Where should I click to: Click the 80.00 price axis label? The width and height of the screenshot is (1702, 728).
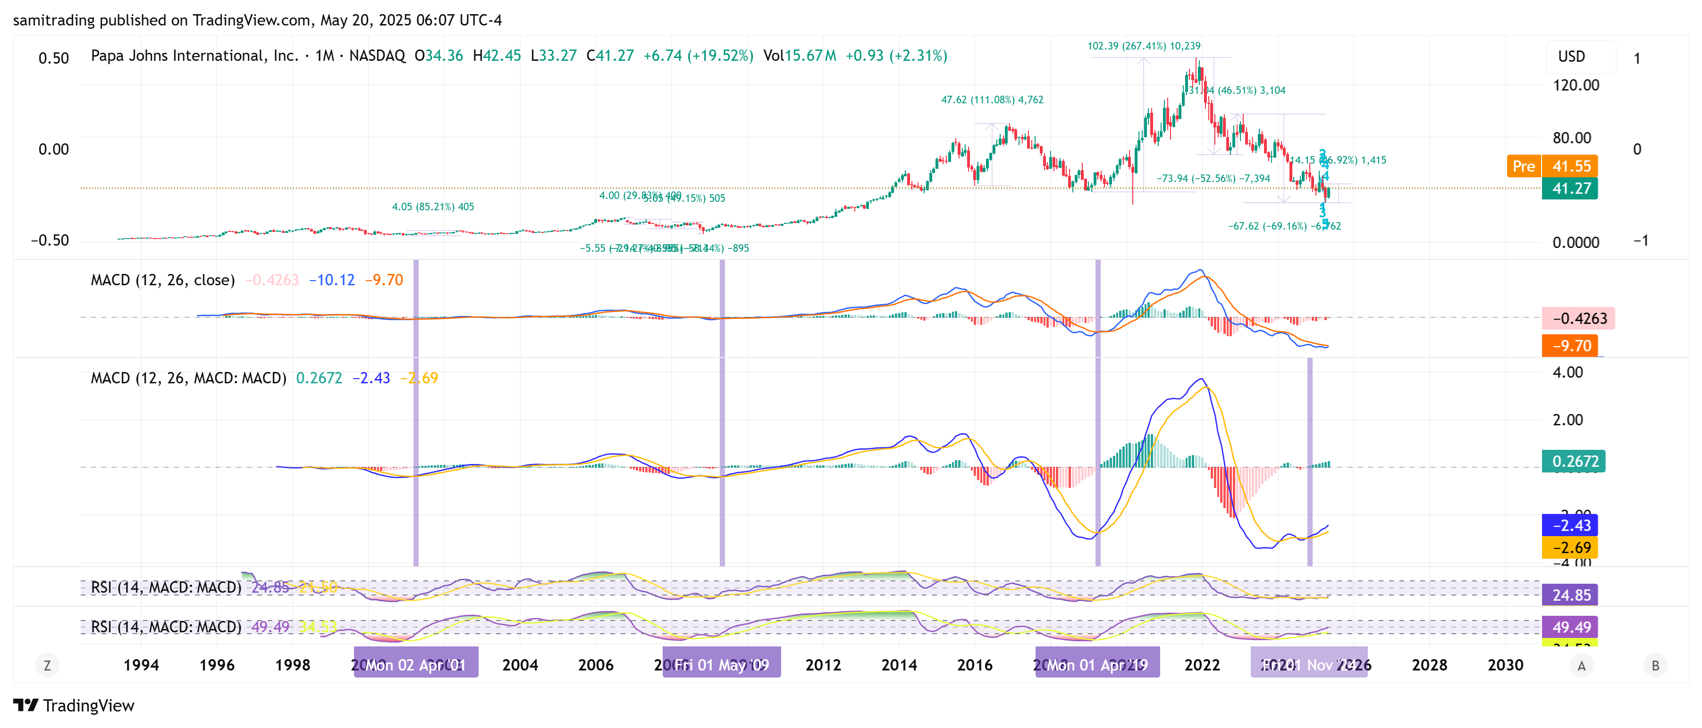(x=1572, y=138)
